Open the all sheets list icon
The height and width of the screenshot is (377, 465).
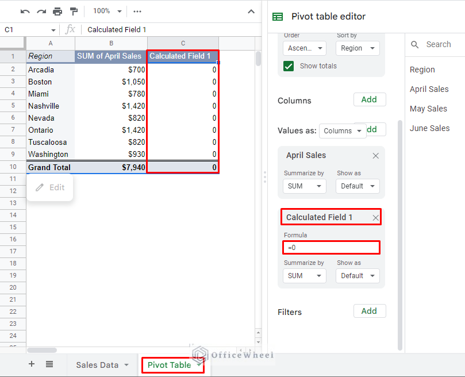(49, 364)
